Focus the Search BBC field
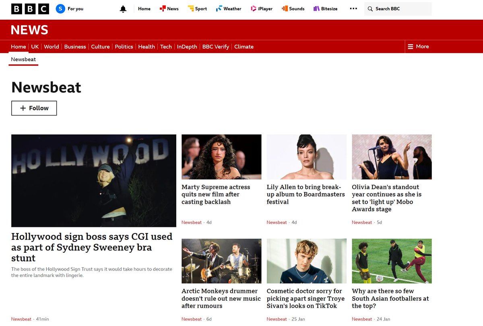 [x=398, y=9]
